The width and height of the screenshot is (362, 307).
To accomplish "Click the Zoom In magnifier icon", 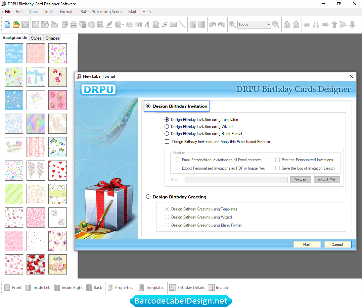I will coord(232,24).
